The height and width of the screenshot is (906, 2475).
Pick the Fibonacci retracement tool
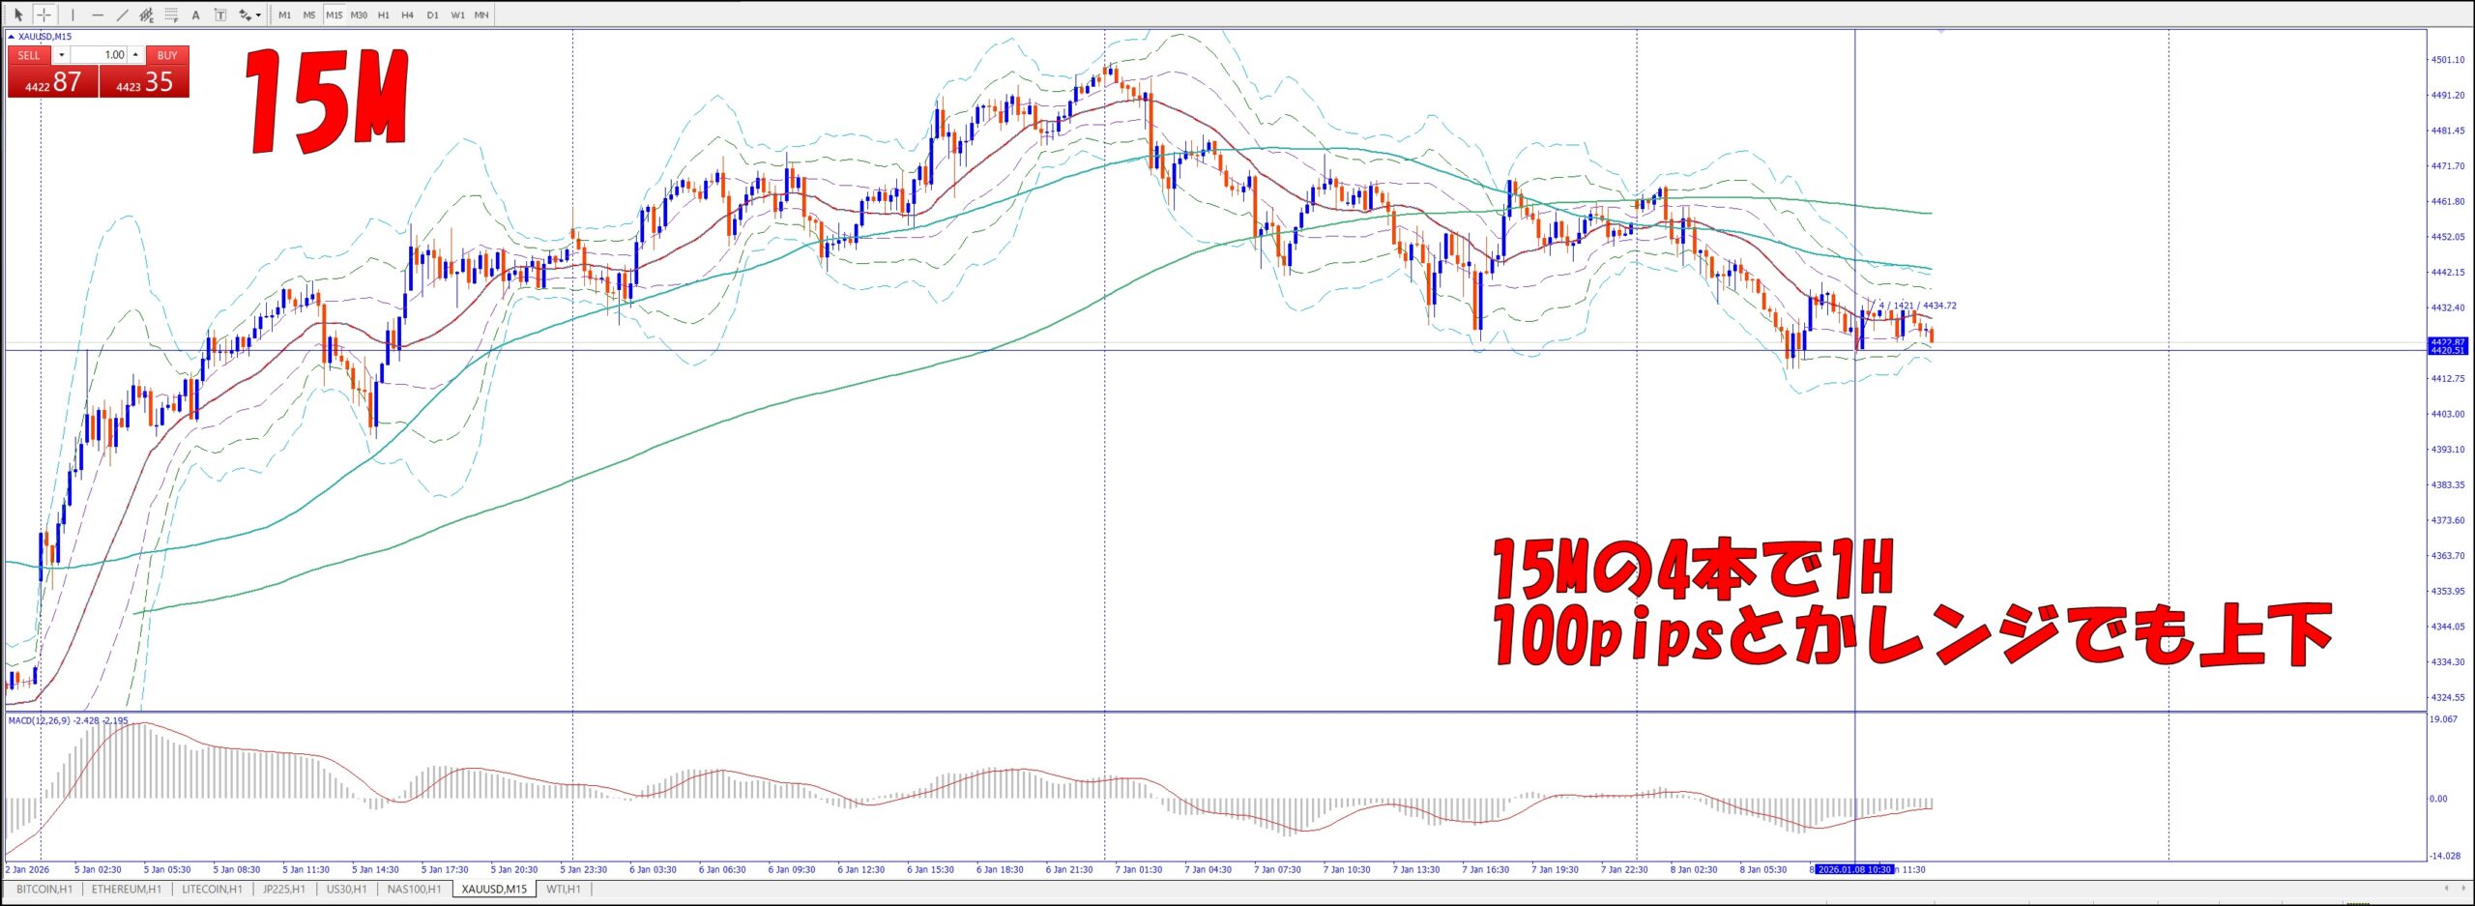point(171,15)
